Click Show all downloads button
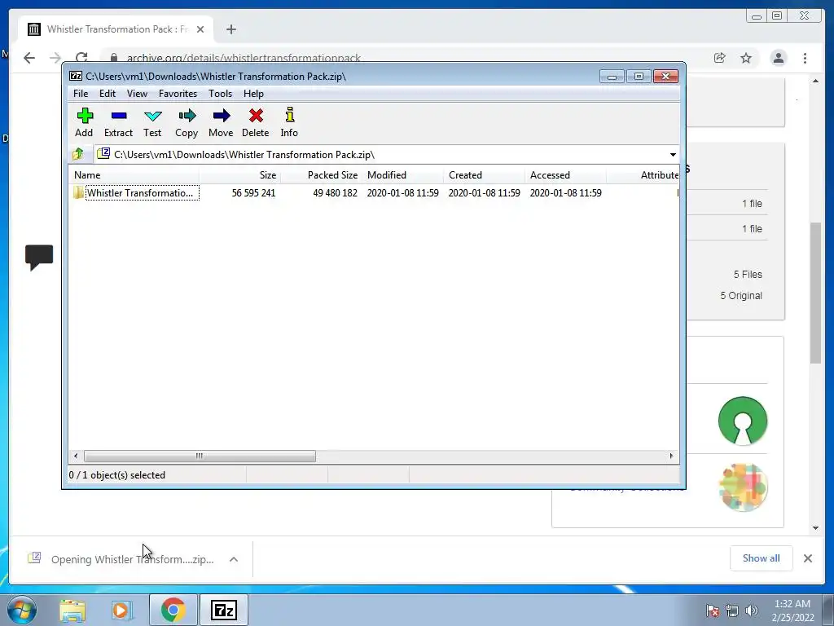The width and height of the screenshot is (834, 626). [762, 558]
